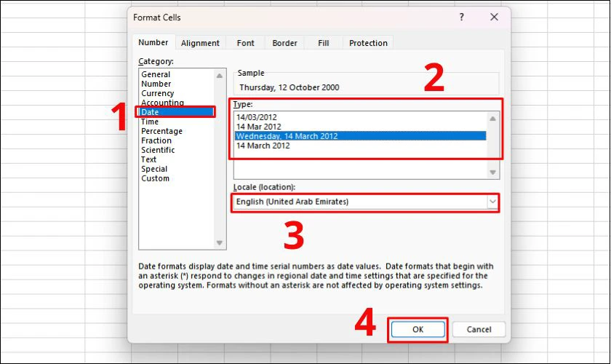
Task: Switch to the Alignment tab
Action: [200, 43]
